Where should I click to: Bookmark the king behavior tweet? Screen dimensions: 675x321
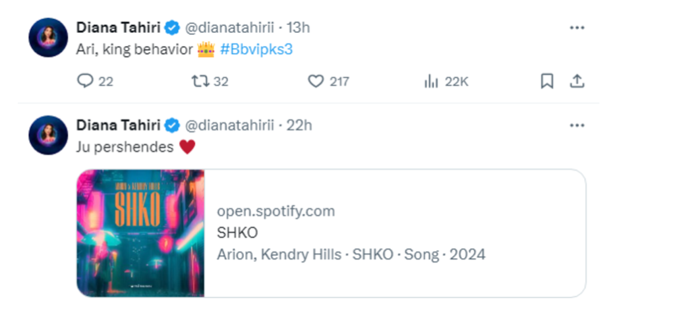(x=546, y=81)
